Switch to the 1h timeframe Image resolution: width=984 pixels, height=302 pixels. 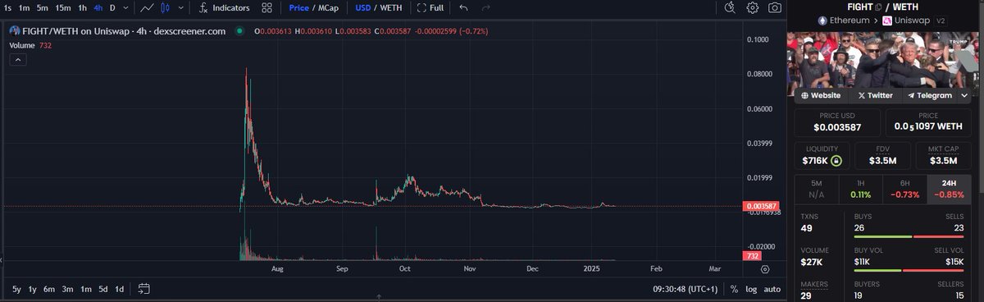point(82,7)
